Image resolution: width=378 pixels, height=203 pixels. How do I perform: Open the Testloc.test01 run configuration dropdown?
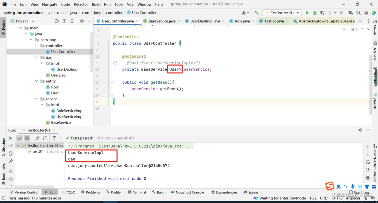click(x=282, y=13)
